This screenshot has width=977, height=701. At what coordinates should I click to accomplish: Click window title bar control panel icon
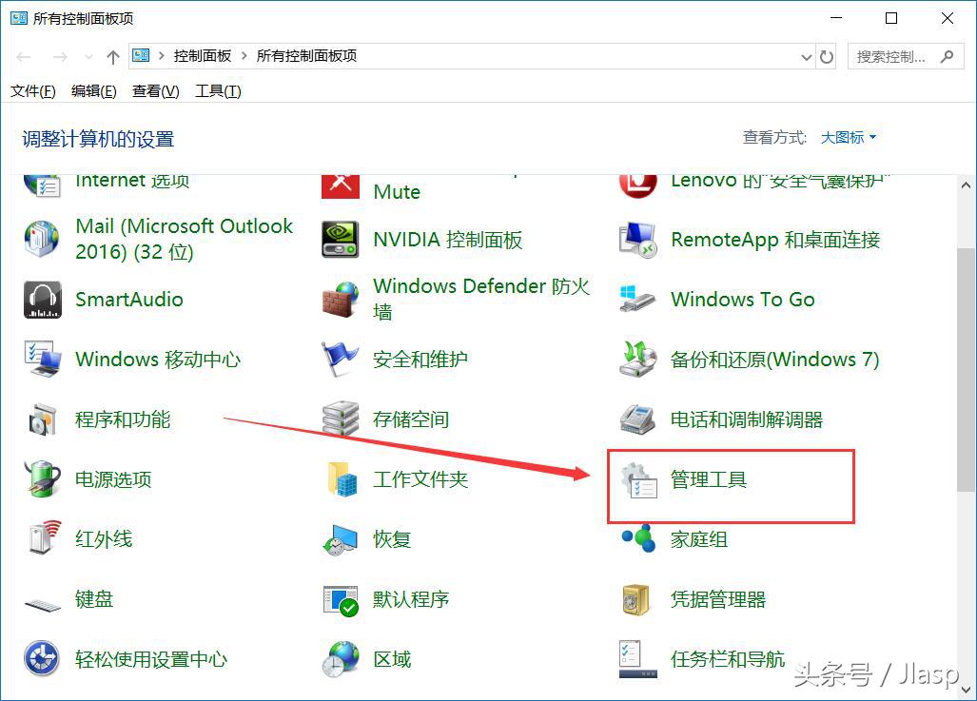coord(19,18)
